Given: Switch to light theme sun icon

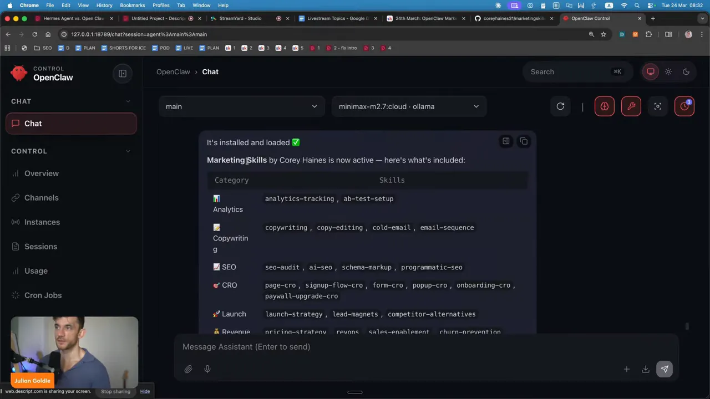Looking at the screenshot, I should (x=668, y=71).
